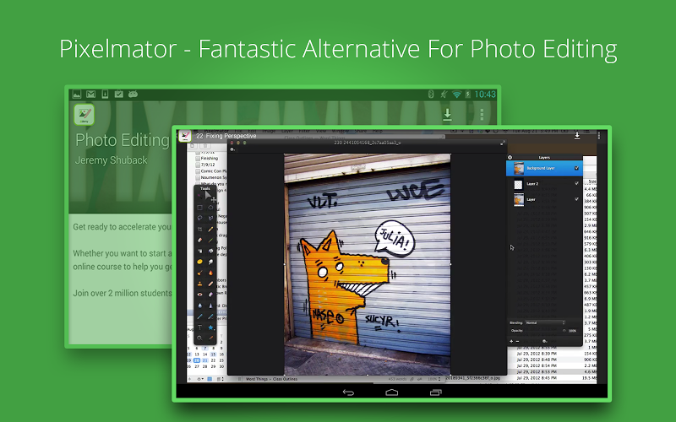Open the layer settings gear dropdown
Screen dimensions: 676x422
(x=544, y=341)
